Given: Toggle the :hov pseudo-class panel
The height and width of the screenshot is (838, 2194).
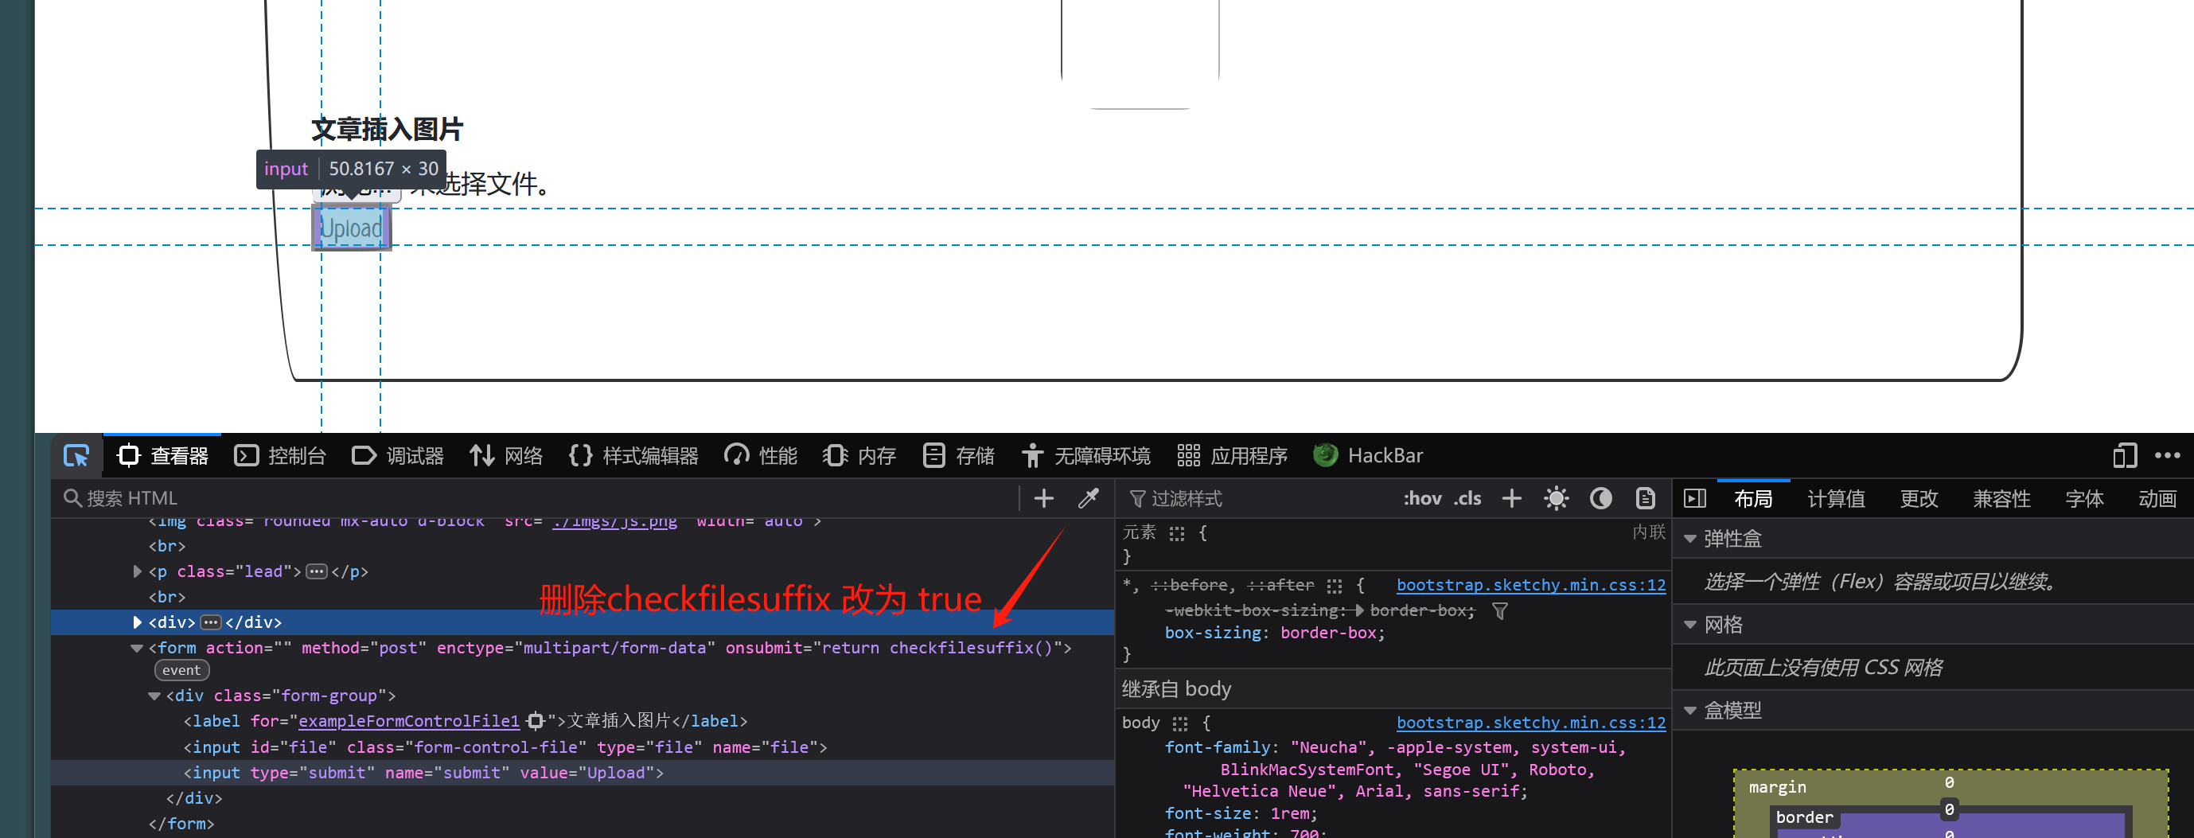Looking at the screenshot, I should click(1421, 498).
